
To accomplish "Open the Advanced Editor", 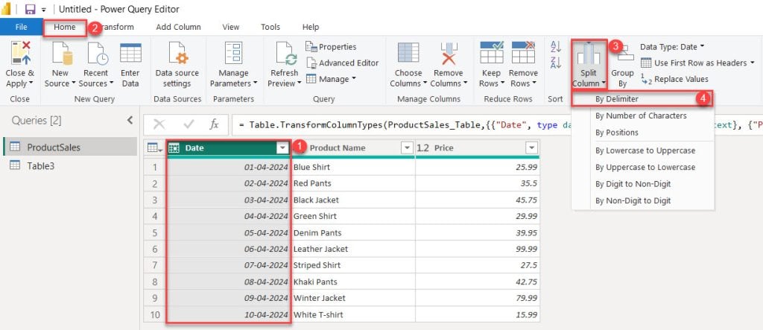I will pyautogui.click(x=342, y=63).
